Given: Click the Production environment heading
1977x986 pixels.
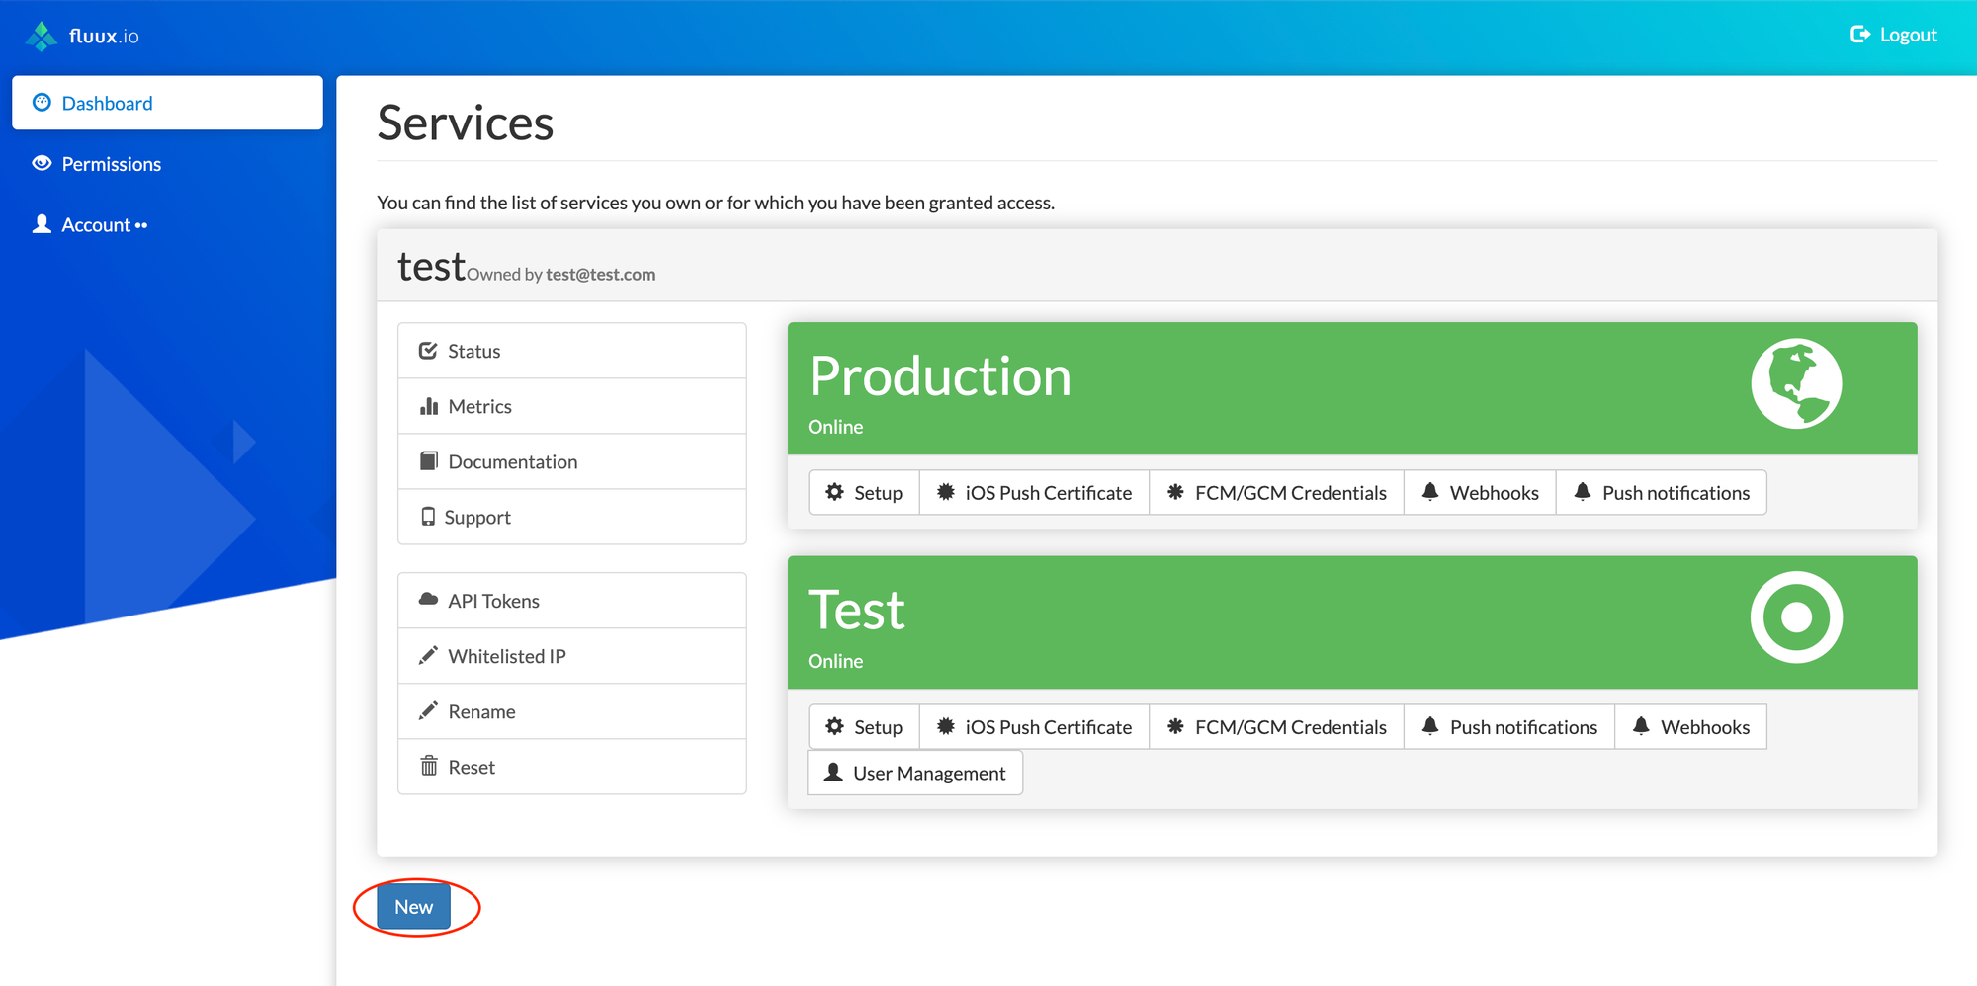Looking at the screenshot, I should 940,376.
